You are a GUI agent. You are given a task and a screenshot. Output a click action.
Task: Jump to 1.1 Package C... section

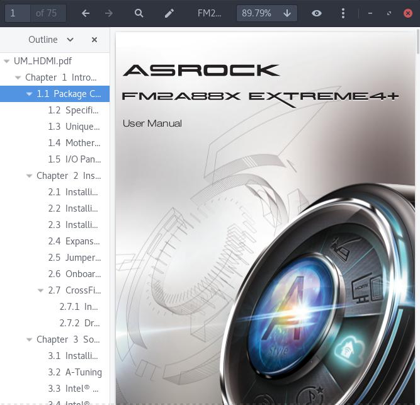pyautogui.click(x=69, y=94)
